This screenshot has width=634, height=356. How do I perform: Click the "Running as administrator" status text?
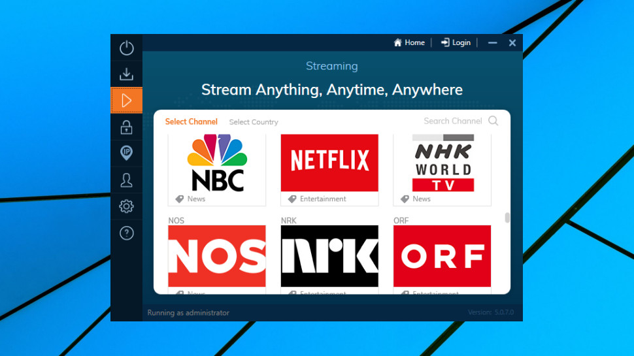188,313
